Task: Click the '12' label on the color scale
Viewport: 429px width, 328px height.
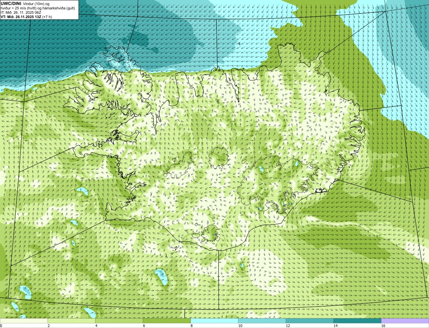Action: coord(288,326)
